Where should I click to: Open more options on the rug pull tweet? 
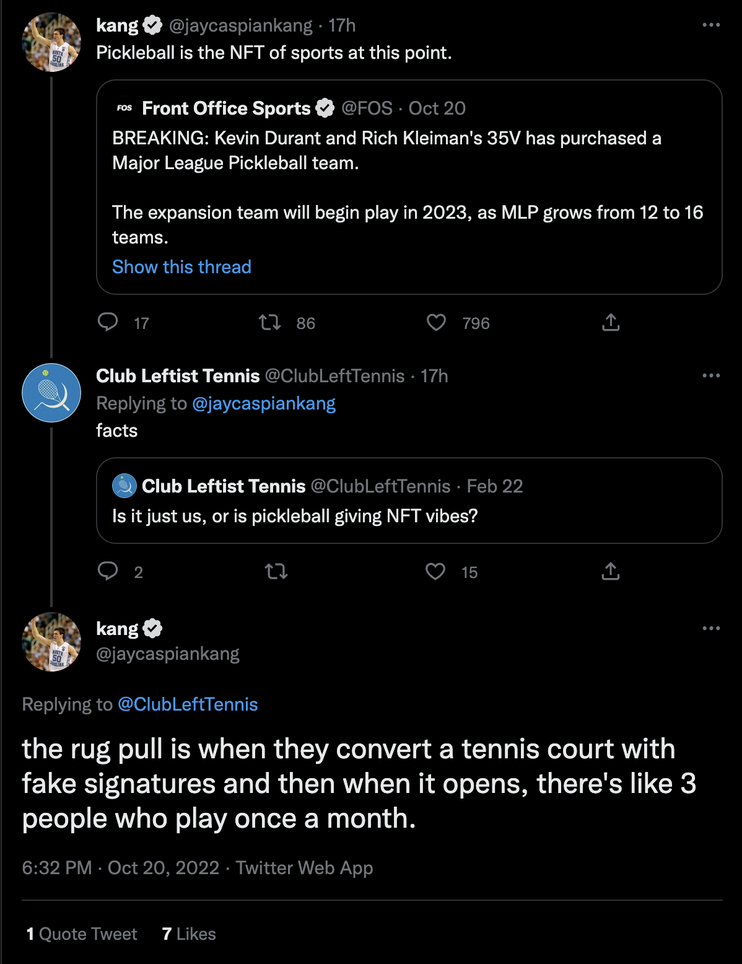pyautogui.click(x=711, y=629)
